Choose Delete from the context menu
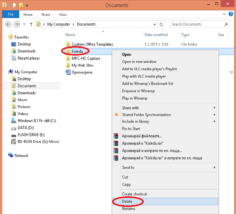Screen dimensions: 236x214 pos(127,202)
